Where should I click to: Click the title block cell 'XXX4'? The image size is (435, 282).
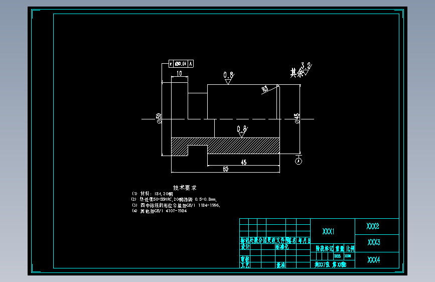point(374,260)
